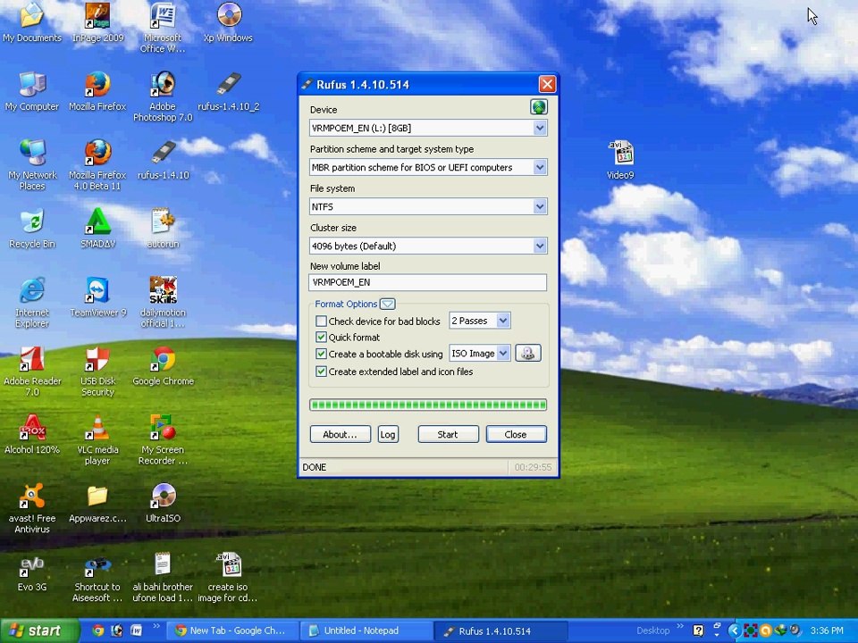Launch Mozilla Firefox 4.0 Beta 11 shortcut

97,165
